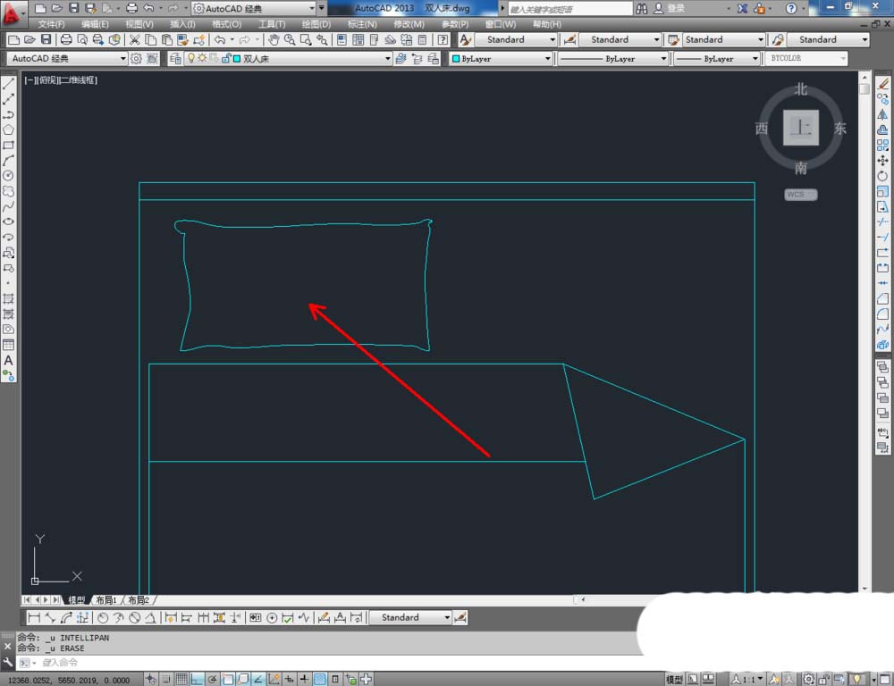Select the Ellipse draw tool
Image resolution: width=894 pixels, height=686 pixels.
[9, 222]
